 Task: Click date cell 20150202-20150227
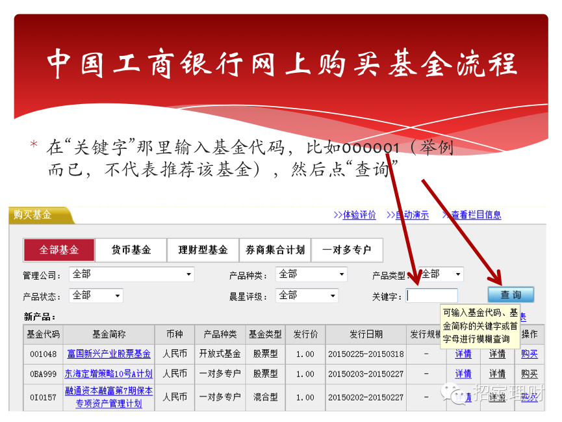tap(366, 397)
